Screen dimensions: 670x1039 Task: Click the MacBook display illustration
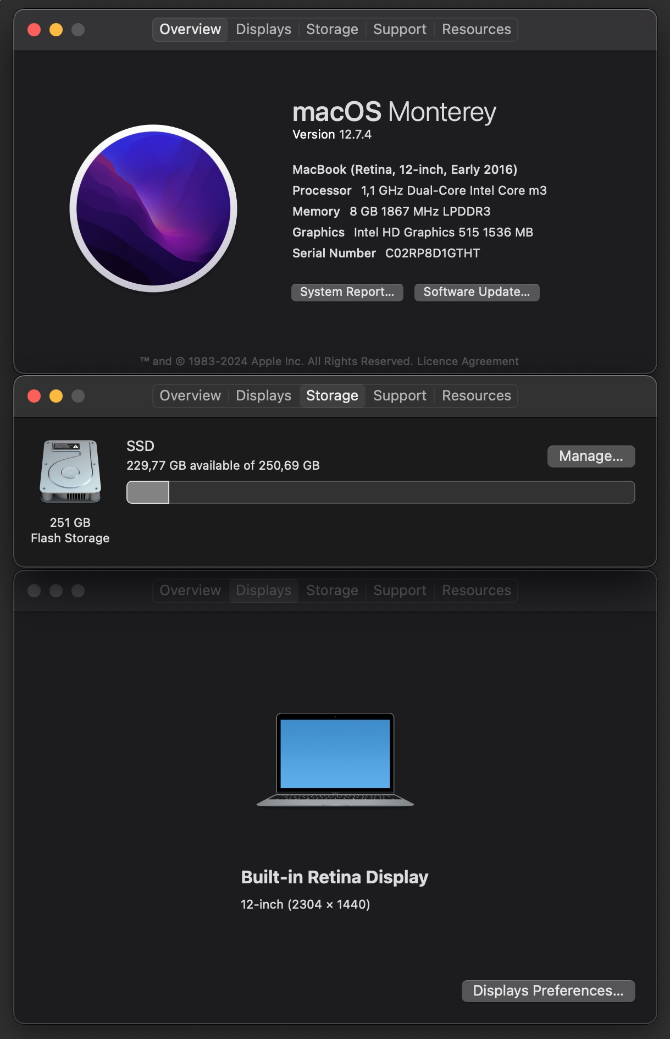pos(335,760)
